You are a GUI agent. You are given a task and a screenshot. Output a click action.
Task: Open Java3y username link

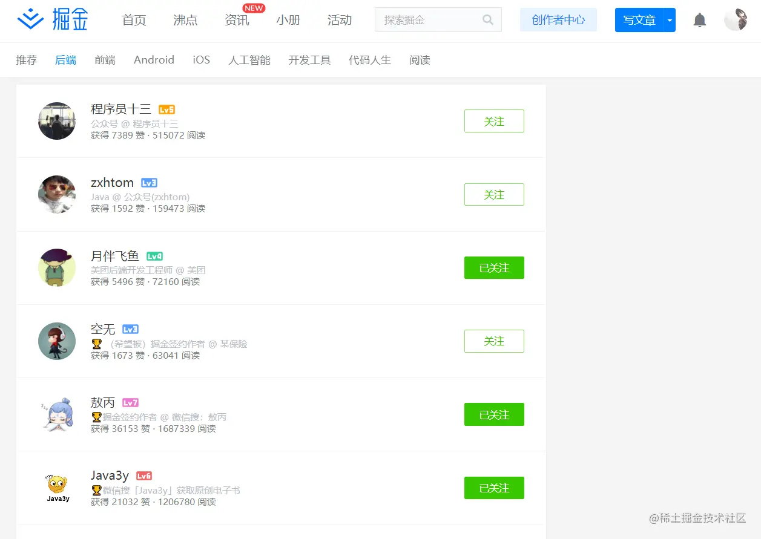pos(110,475)
